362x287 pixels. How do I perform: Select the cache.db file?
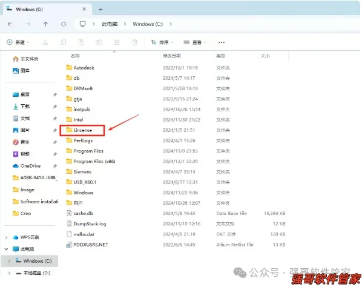pos(80,213)
